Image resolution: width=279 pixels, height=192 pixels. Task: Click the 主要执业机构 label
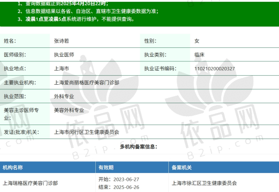(20, 83)
